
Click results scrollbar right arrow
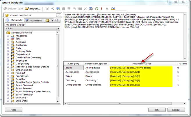click(185, 103)
